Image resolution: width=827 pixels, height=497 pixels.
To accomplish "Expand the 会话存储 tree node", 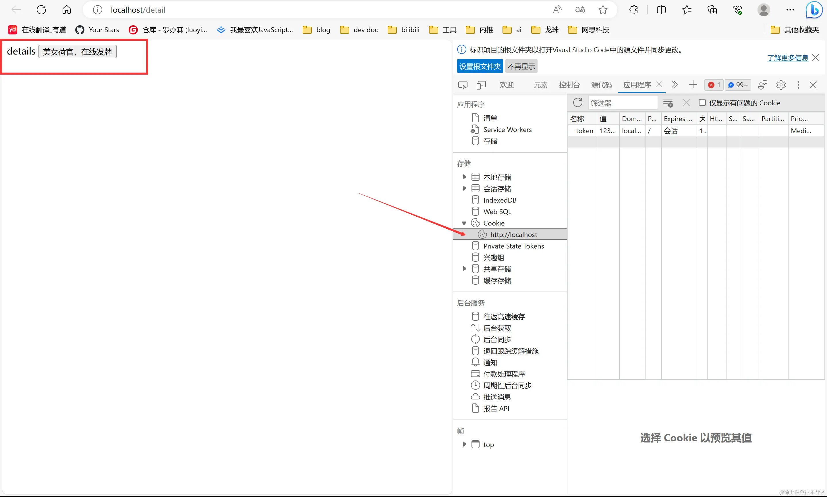I will coord(464,188).
